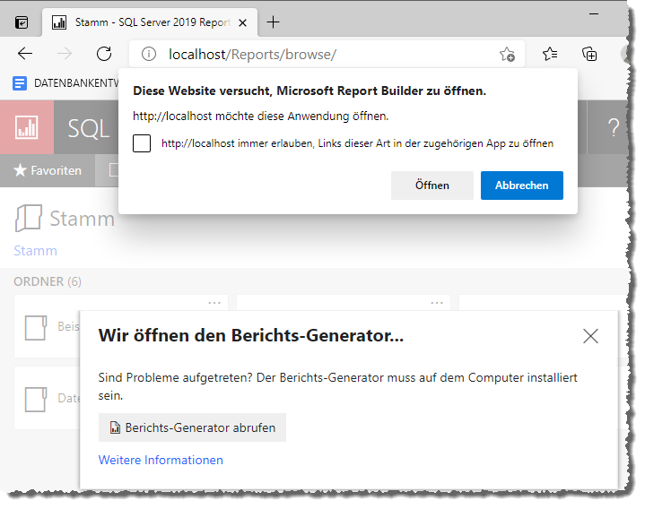Click the browser forward arrow

65,54
